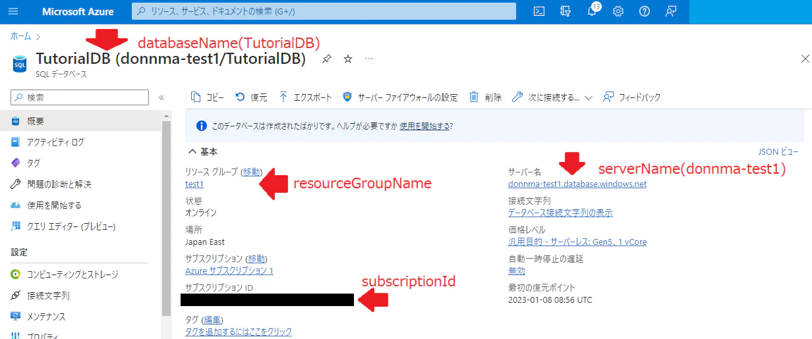
Task: Go to ホーム breadcrumb
Action: tap(20, 36)
